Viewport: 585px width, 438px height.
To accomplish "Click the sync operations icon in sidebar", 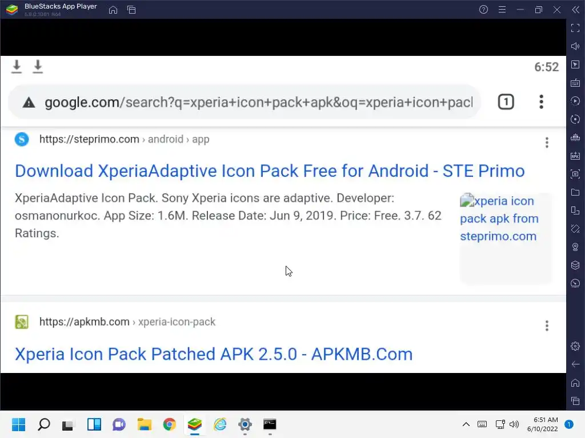I will point(575,119).
